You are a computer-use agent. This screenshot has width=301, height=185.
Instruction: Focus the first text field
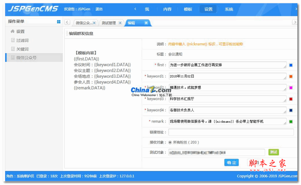[x=228, y=65]
